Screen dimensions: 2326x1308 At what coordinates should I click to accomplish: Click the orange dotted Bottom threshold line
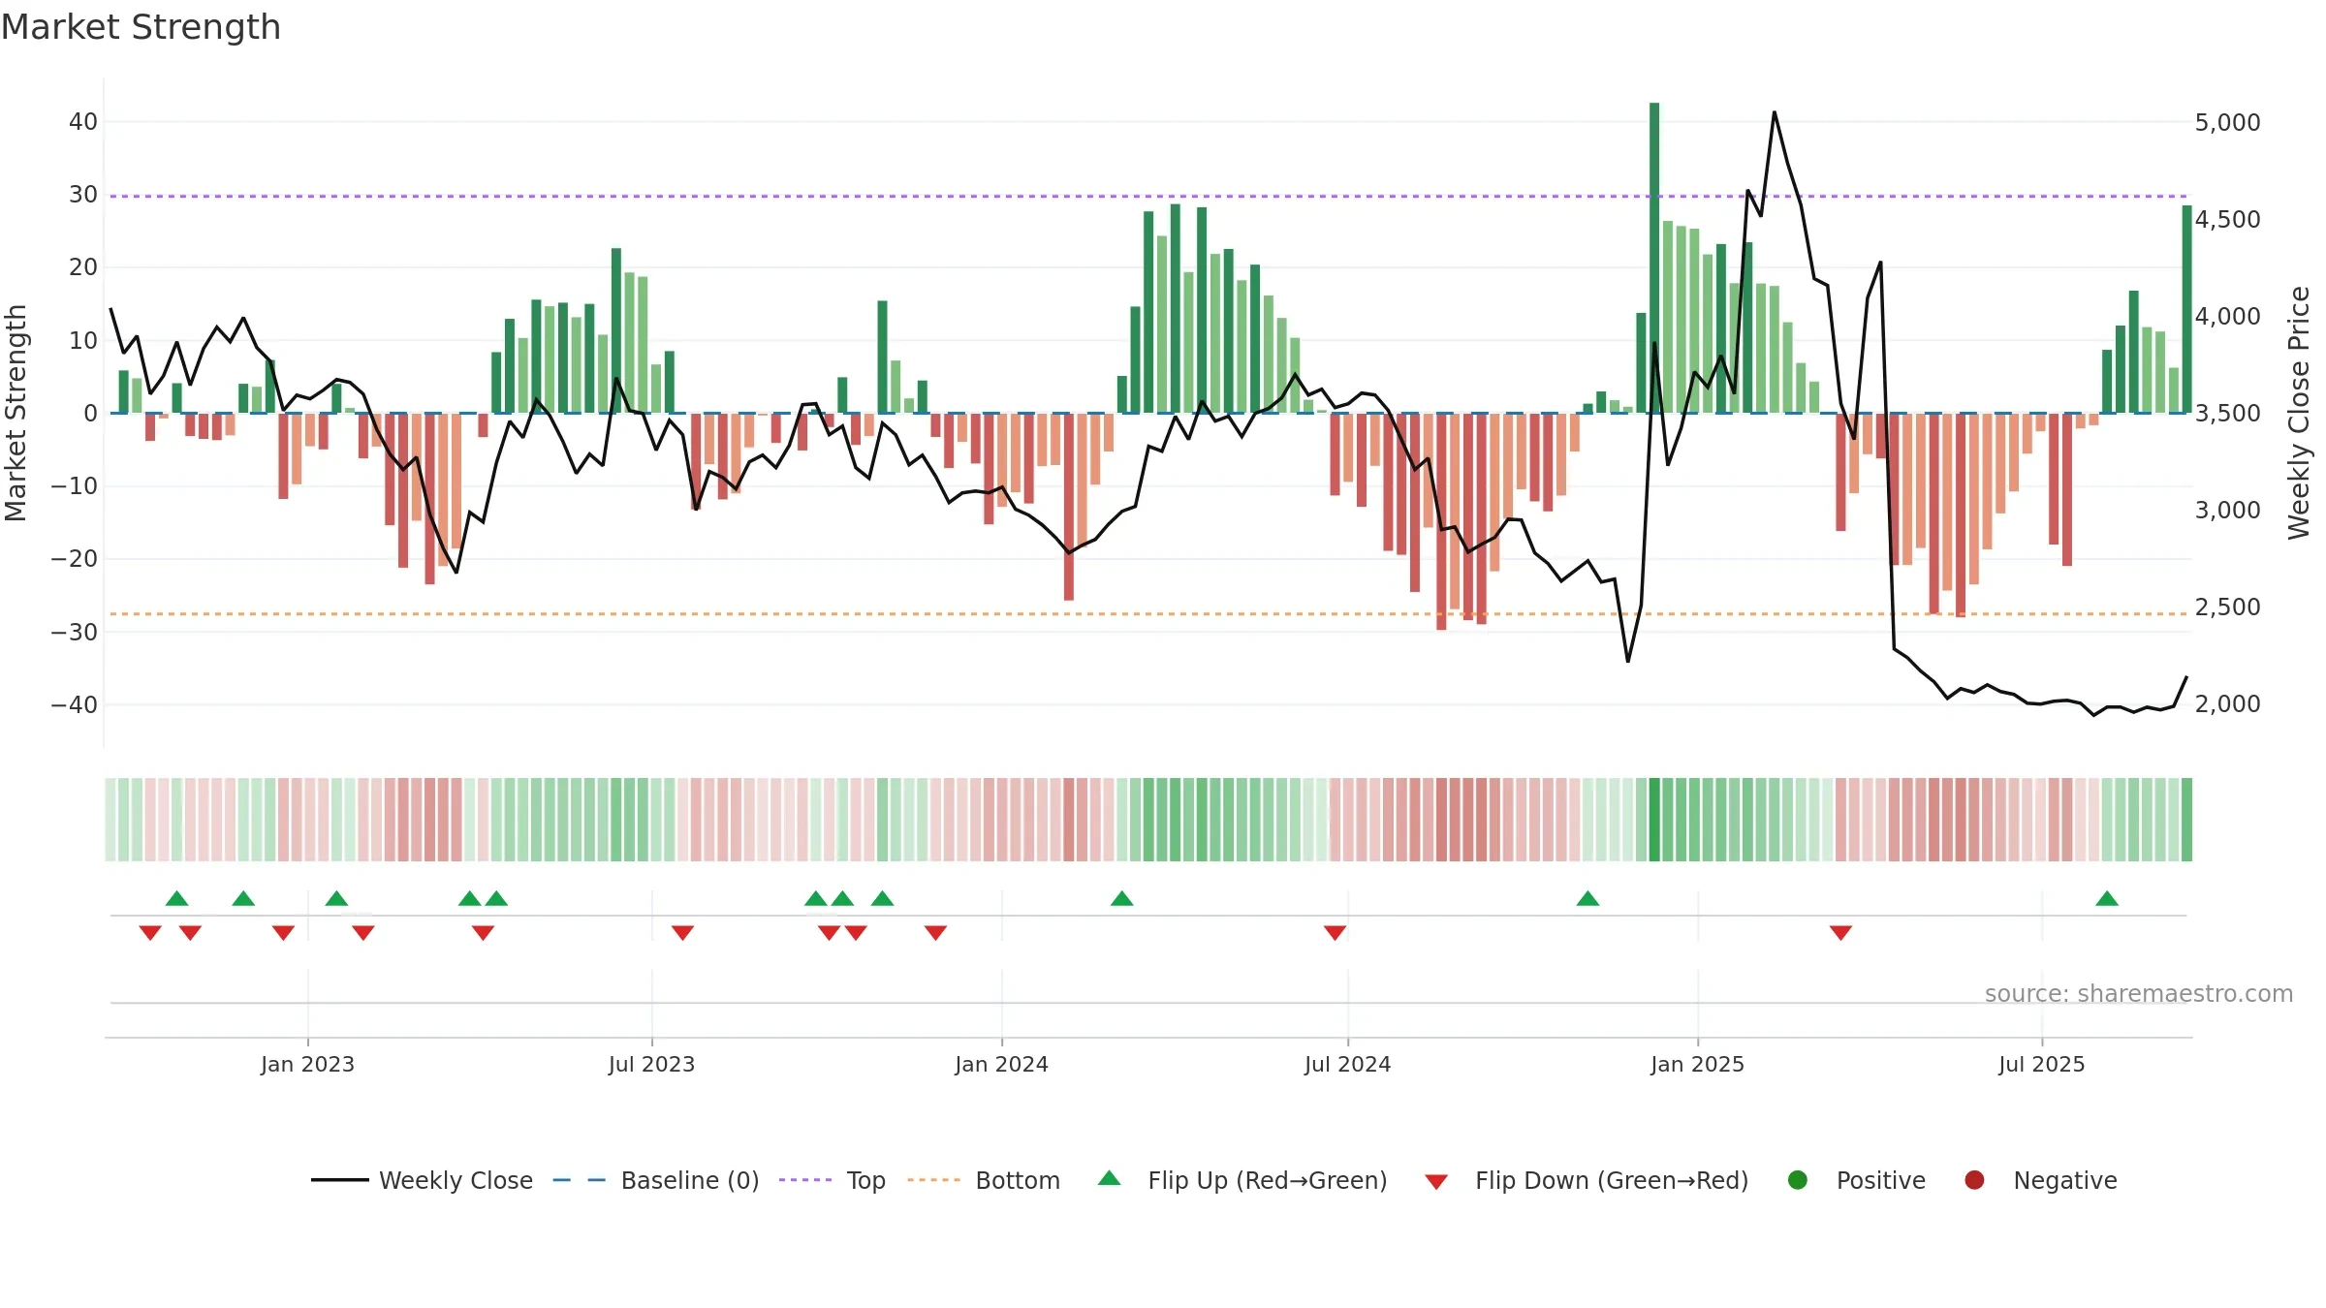(1148, 614)
